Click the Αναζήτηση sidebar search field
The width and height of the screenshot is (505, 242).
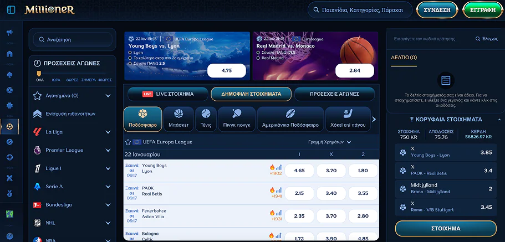[72, 40]
